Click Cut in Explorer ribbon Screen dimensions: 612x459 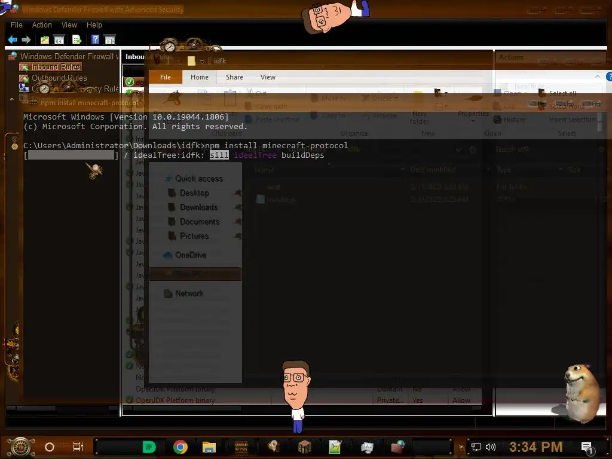[256, 93]
